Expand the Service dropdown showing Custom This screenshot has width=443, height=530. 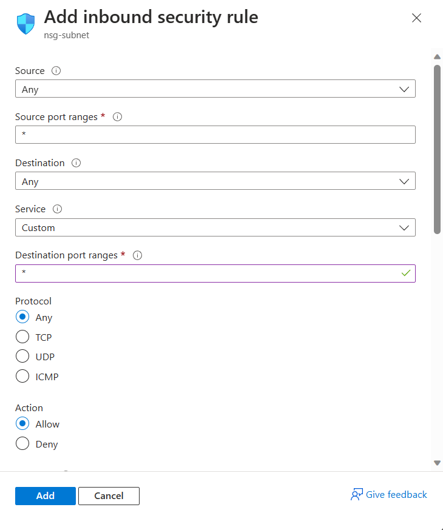coord(404,227)
